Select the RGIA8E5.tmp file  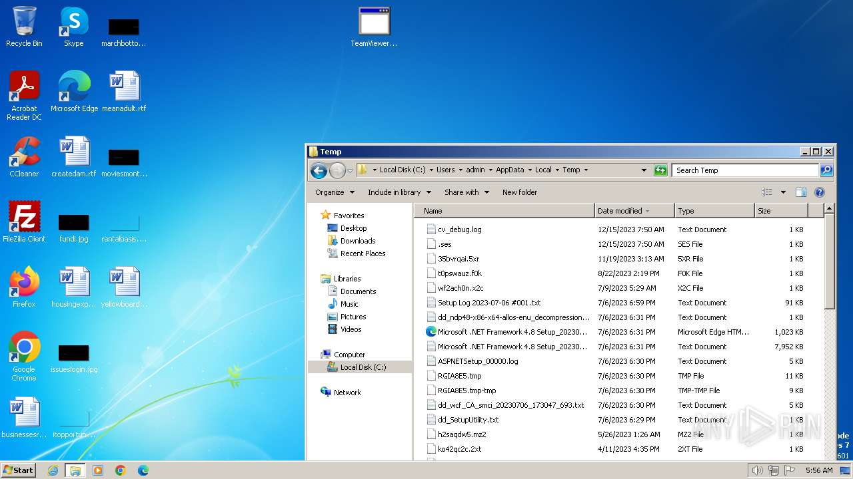(459, 376)
